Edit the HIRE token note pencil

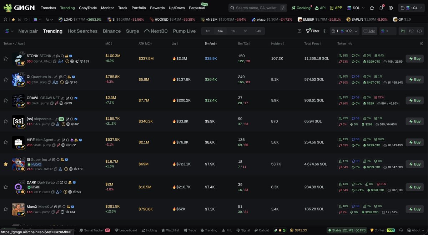[x=59, y=140]
